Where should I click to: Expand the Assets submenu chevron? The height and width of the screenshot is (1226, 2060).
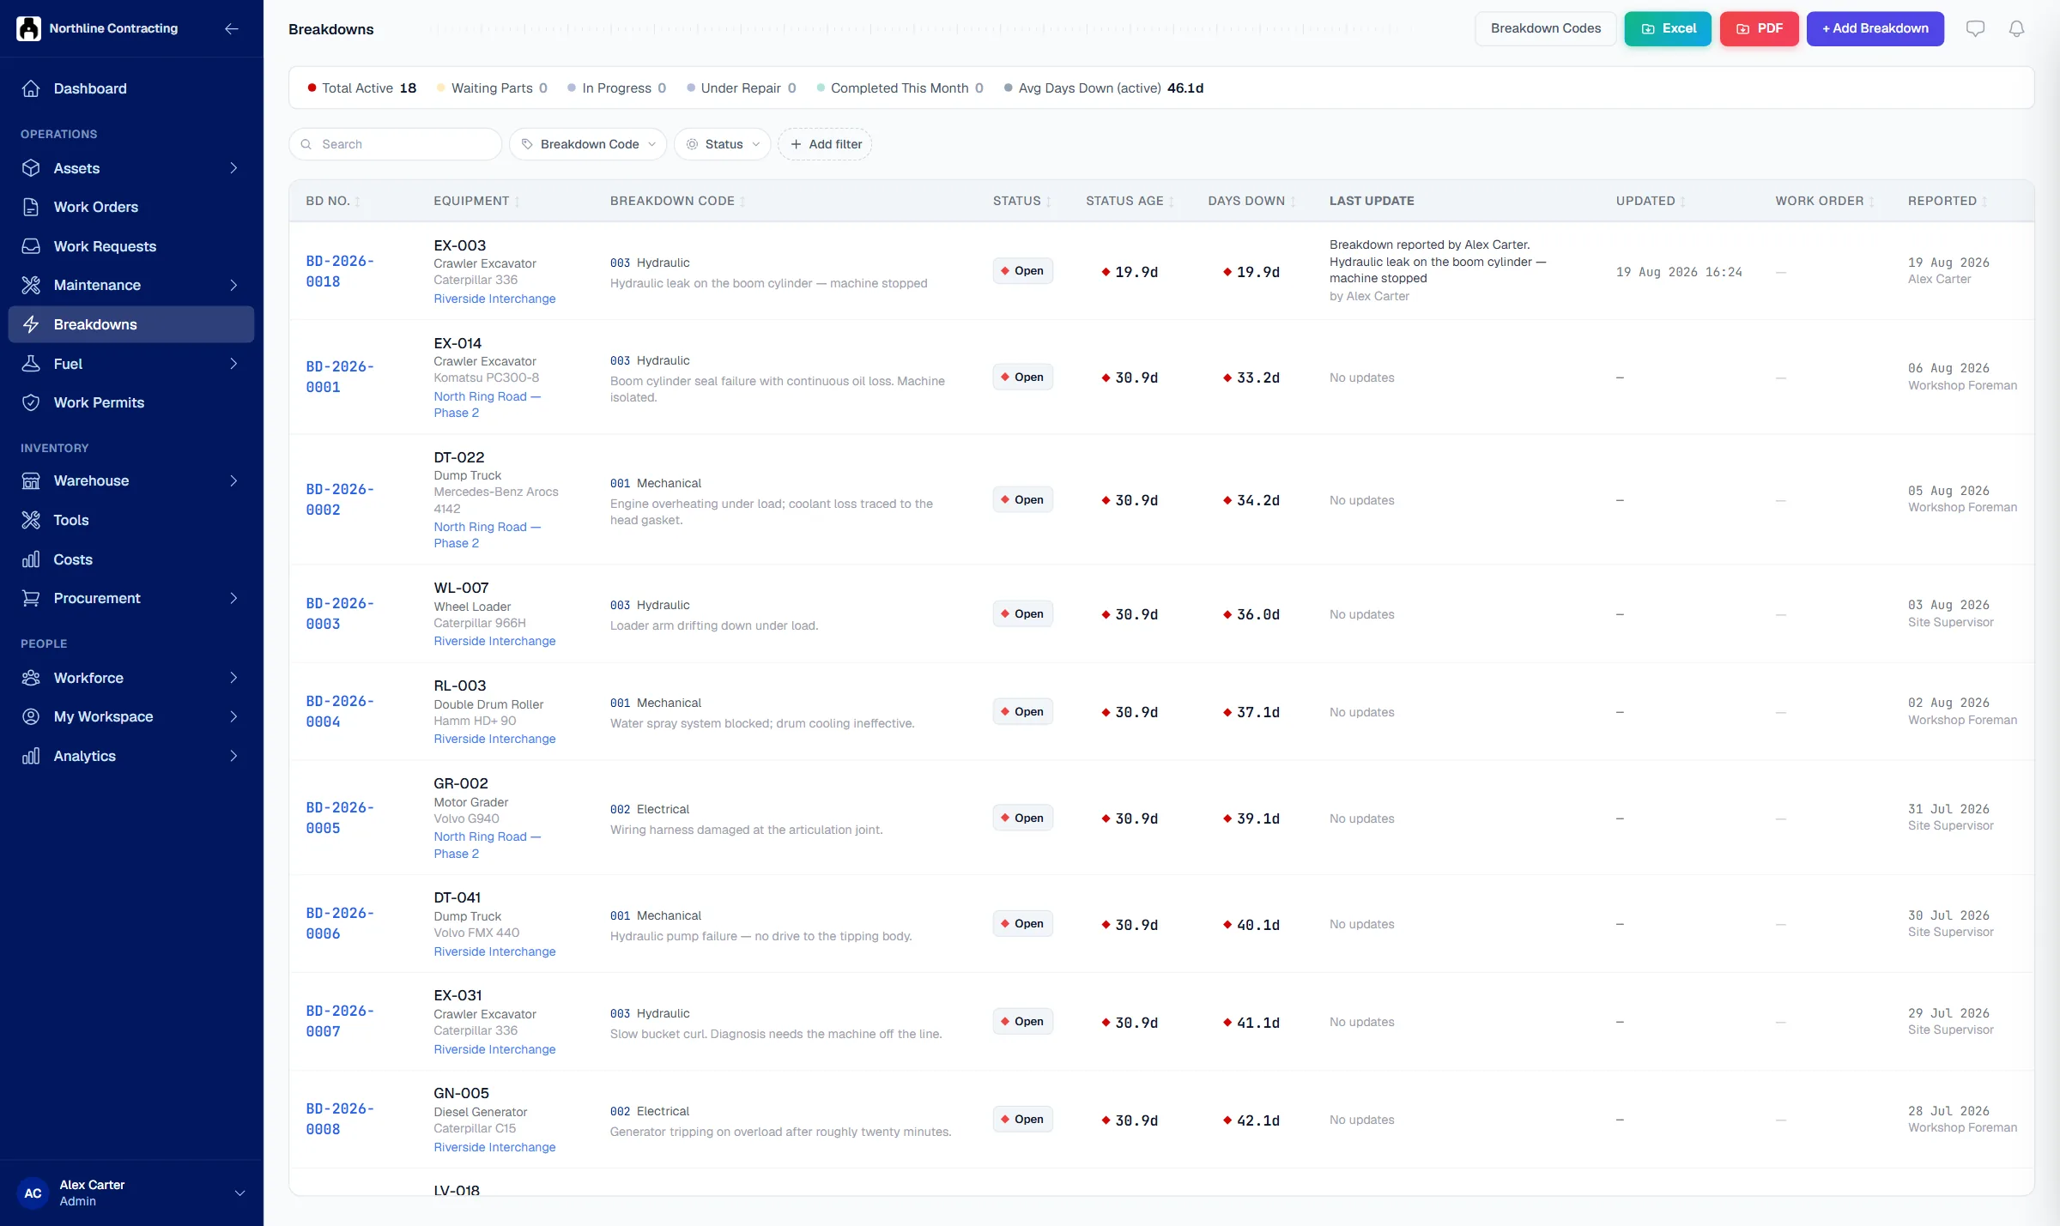[x=233, y=168]
